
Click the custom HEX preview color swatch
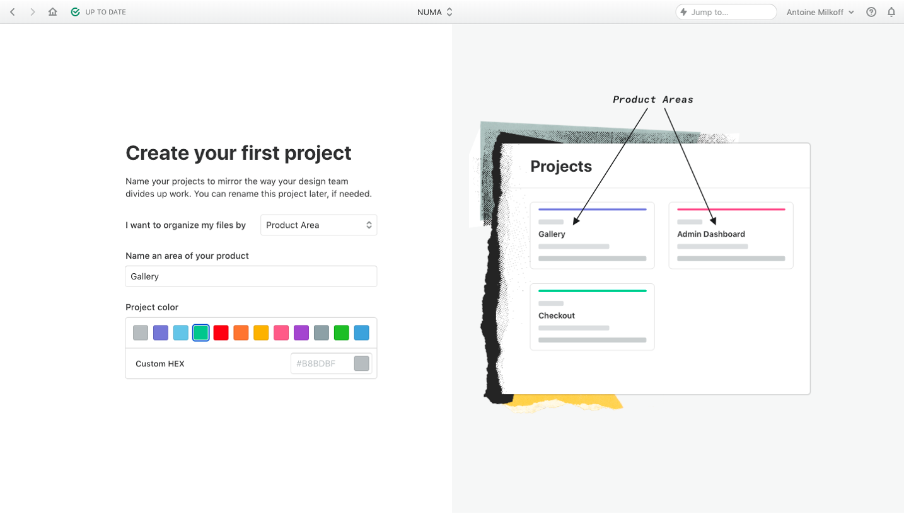point(362,364)
